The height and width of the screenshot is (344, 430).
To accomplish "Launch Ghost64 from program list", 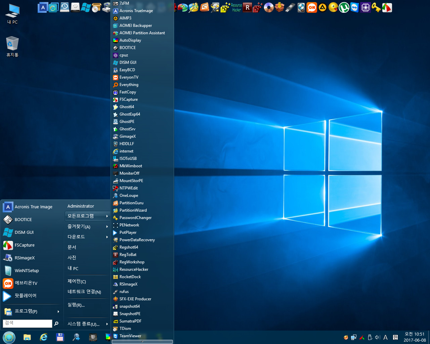I will tap(142, 107).
